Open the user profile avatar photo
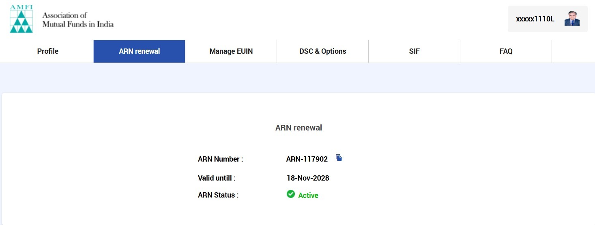The image size is (595, 225). pos(572,19)
